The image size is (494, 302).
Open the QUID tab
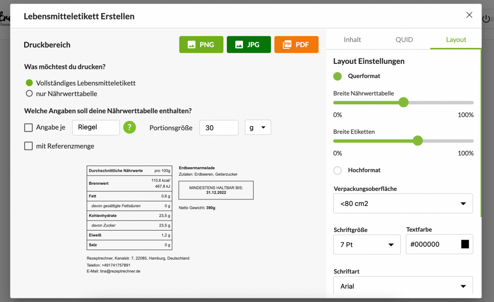[x=404, y=40]
